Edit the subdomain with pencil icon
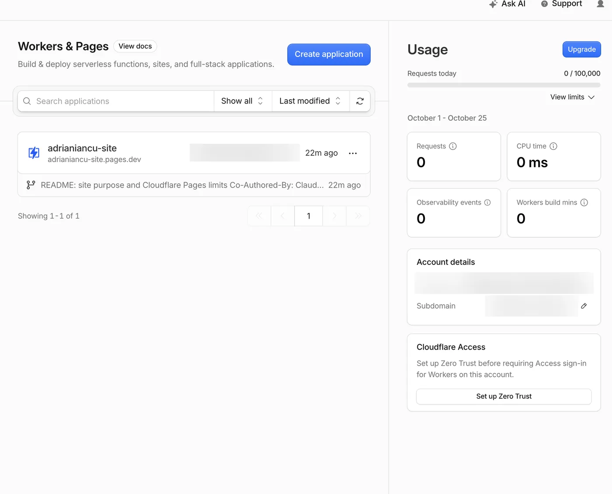612x494 pixels. tap(584, 306)
